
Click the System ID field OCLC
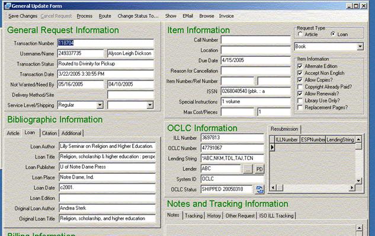pyautogui.click(x=232, y=179)
